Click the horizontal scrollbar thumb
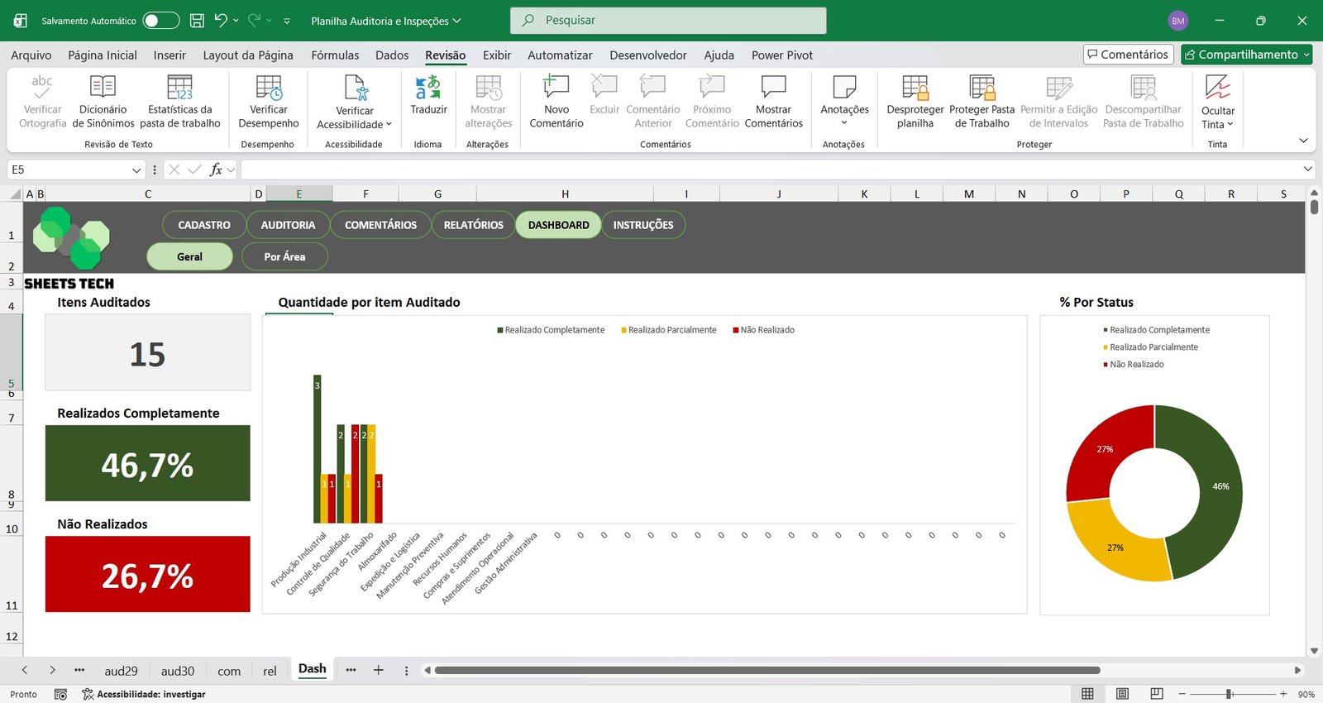 click(767, 670)
